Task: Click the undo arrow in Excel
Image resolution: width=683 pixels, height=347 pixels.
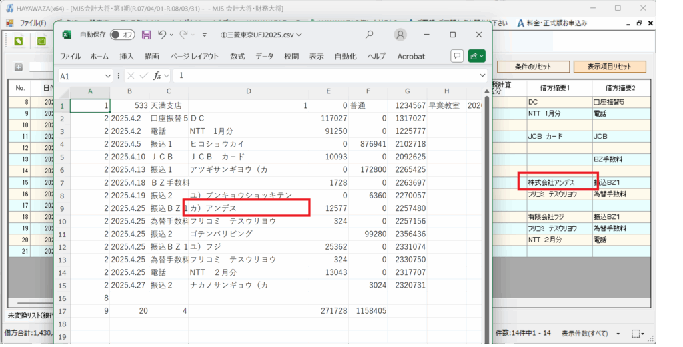Action: pos(162,35)
